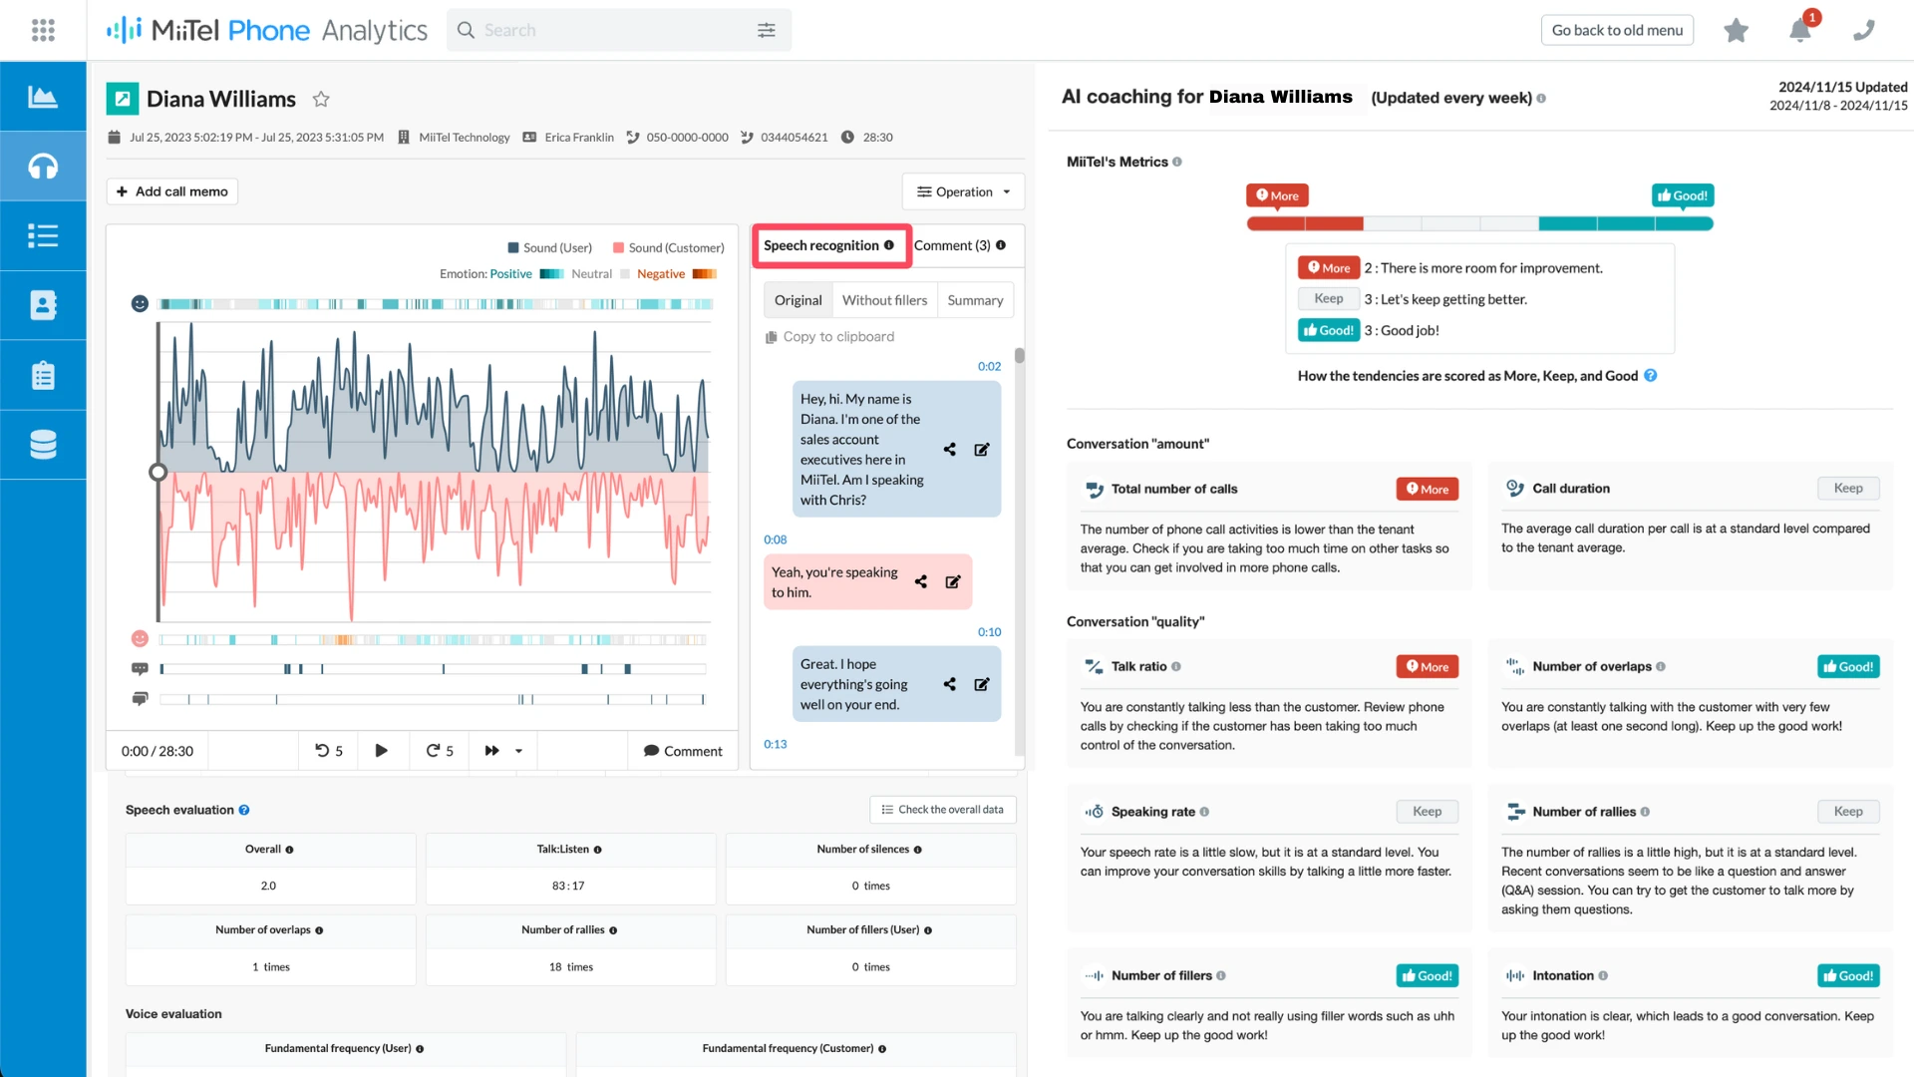Share the 'Yeah, you're speaking to him' transcript
1914x1077 pixels.
click(x=921, y=581)
